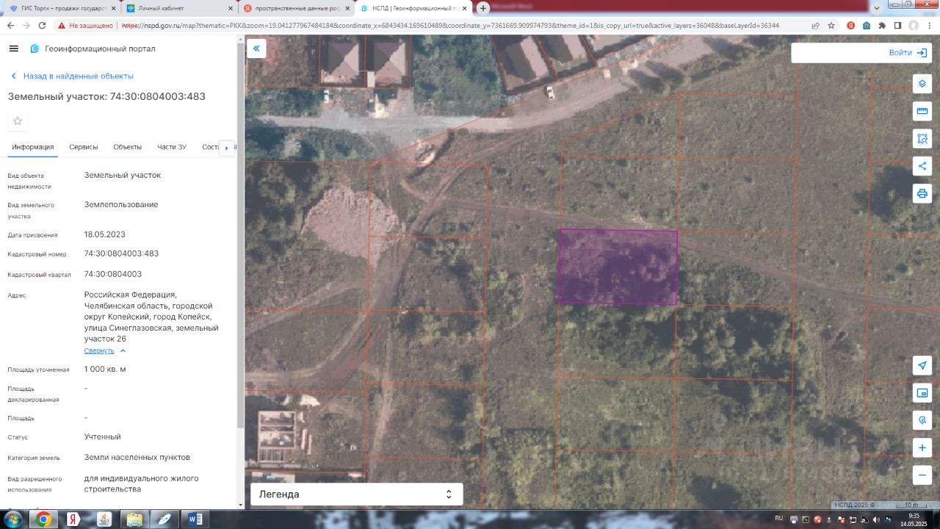This screenshot has width=940, height=529.
Task: Open Yandex from the taskbar
Action: pyautogui.click(x=73, y=519)
